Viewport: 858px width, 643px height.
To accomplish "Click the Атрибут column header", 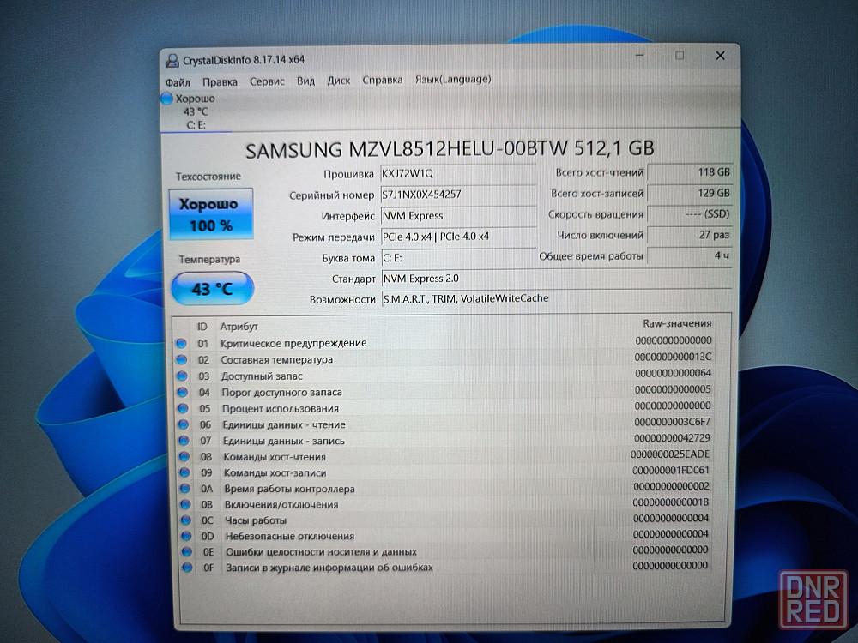I will 239,327.
